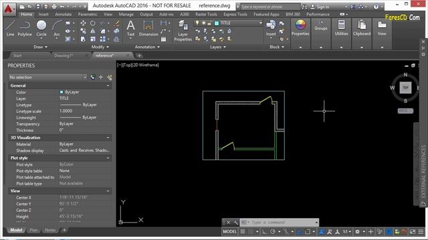Collapse the Plot style section
428x240 pixels.
point(108,158)
